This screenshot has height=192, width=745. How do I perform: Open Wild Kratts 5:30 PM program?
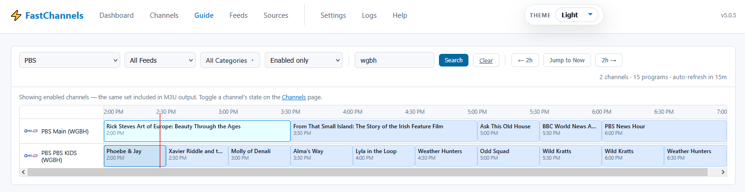tap(570, 156)
